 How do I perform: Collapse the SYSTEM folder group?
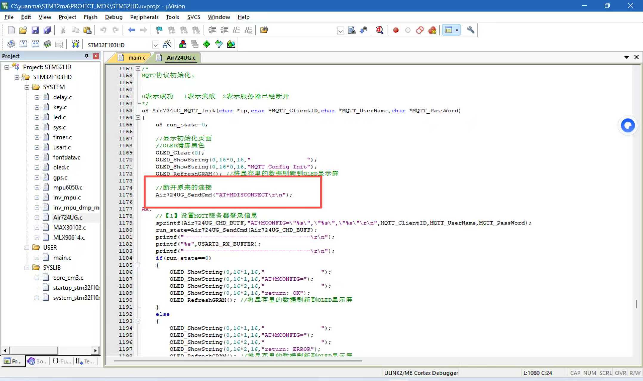(27, 87)
